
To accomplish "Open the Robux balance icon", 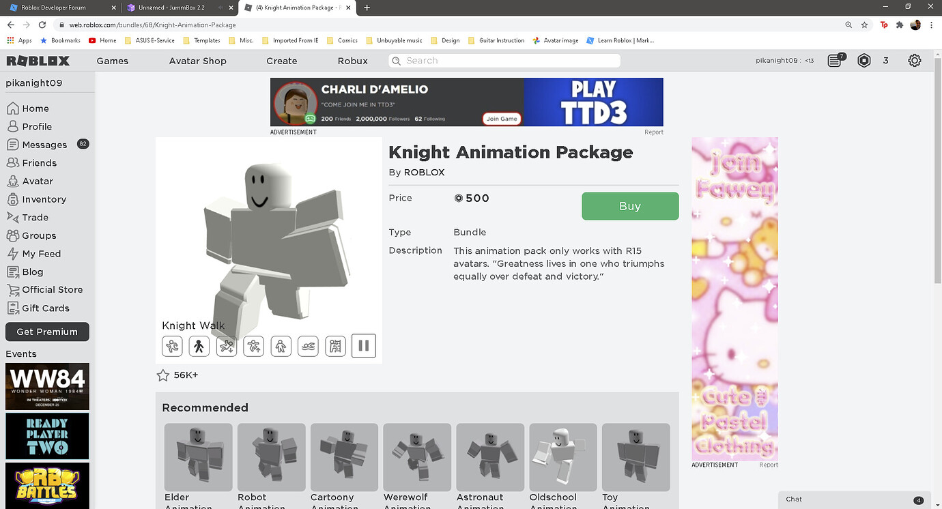I will [x=864, y=60].
